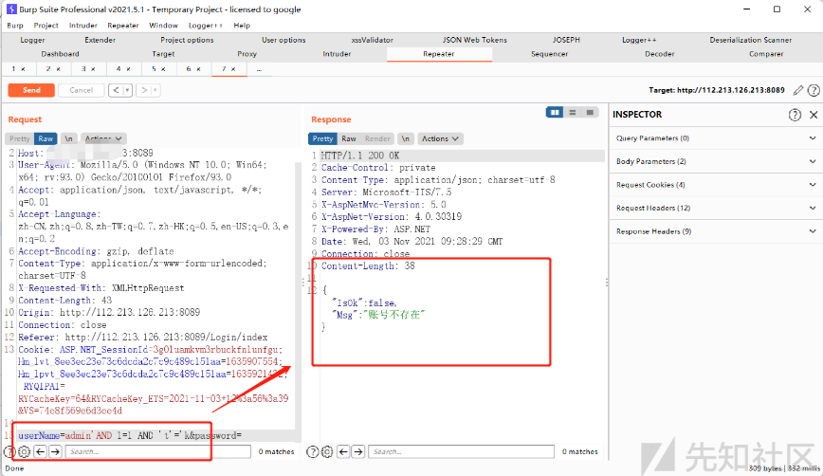The height and width of the screenshot is (476, 823).
Task: Select combined tabs layout view icon
Action: coord(590,112)
